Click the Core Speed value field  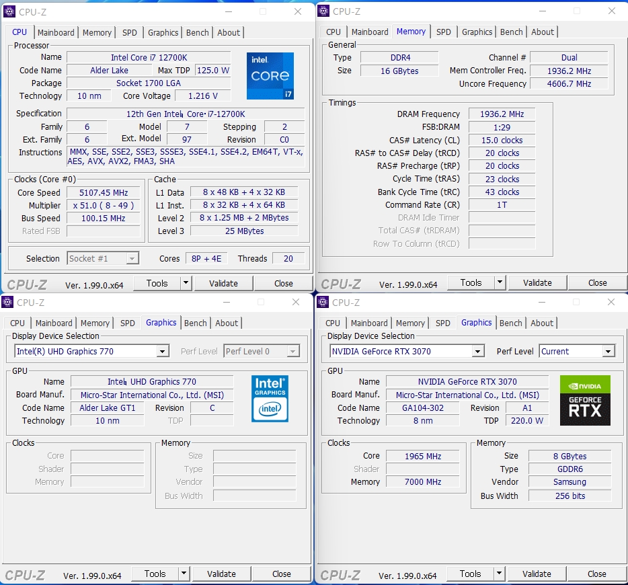(x=104, y=192)
